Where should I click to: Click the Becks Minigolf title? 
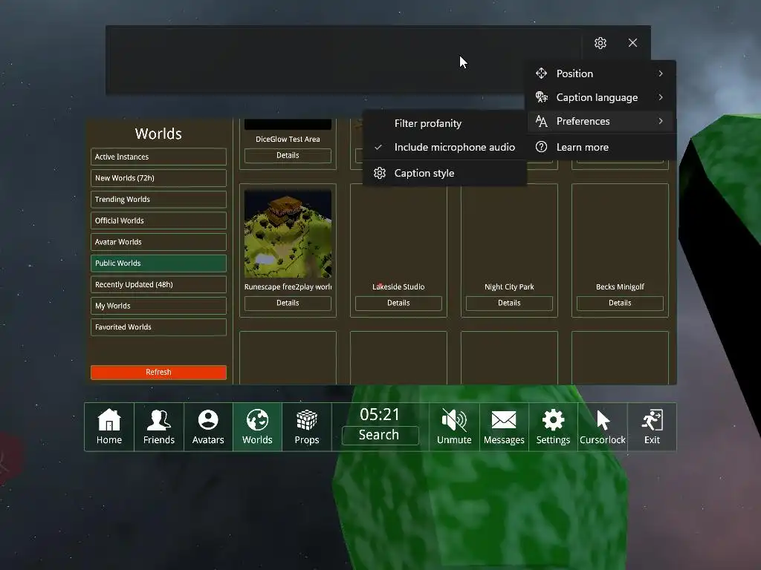(x=620, y=287)
